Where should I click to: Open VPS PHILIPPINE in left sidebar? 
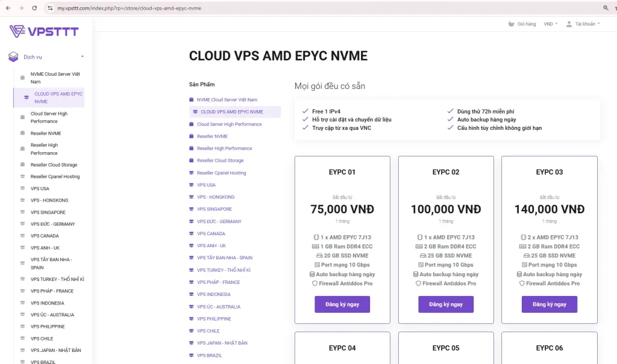pyautogui.click(x=47, y=327)
